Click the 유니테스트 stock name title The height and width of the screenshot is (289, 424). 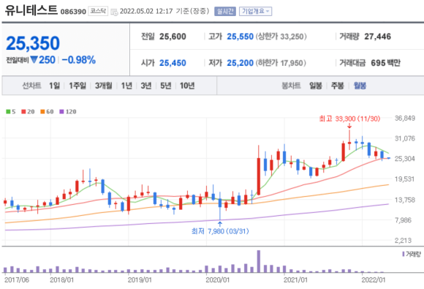click(x=31, y=10)
